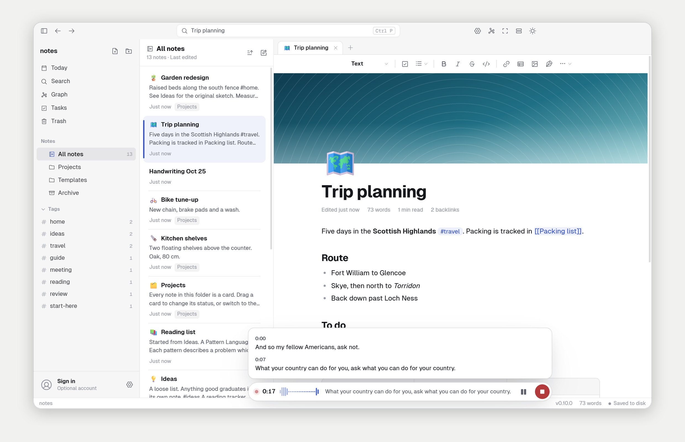Apply strikethrough formatting

coord(471,64)
